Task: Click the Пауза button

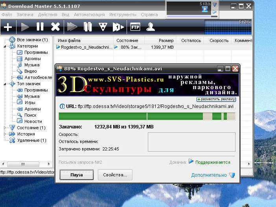Action: click(x=77, y=175)
